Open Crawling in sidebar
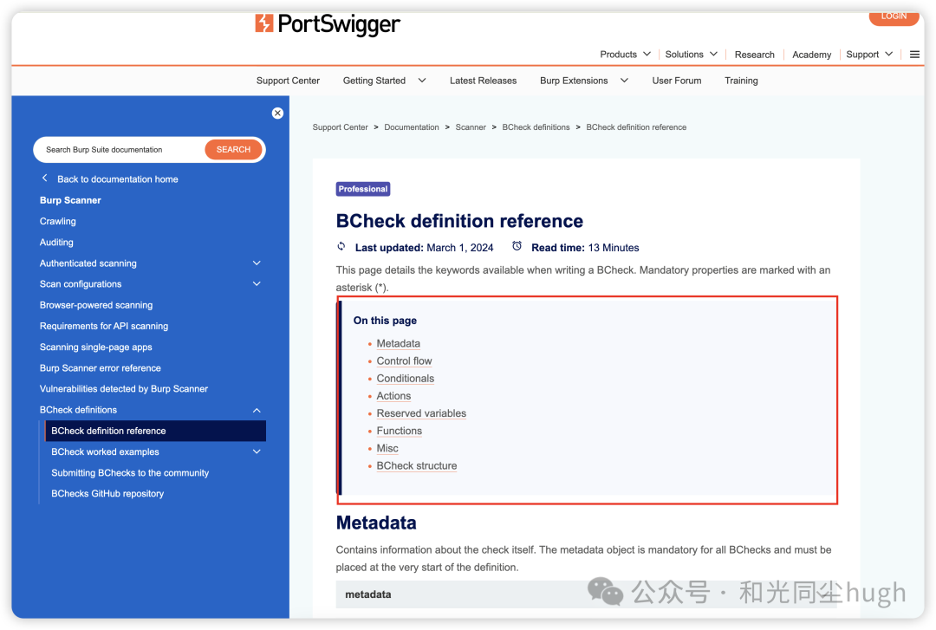936x630 pixels. [58, 221]
